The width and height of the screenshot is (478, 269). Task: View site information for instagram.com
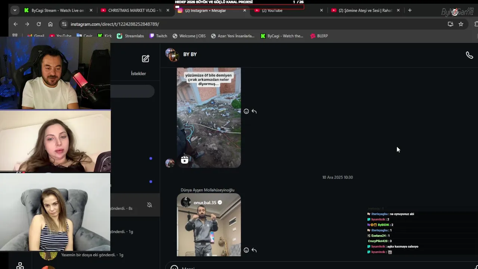[64, 24]
